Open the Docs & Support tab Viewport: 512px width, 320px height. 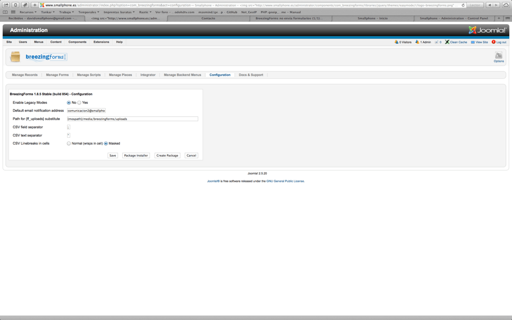pyautogui.click(x=251, y=75)
